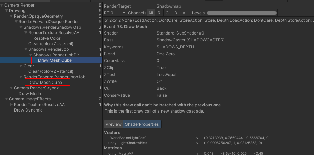Switch to the ShaderProperties tab
The height and width of the screenshot is (155, 314).
pos(142,124)
